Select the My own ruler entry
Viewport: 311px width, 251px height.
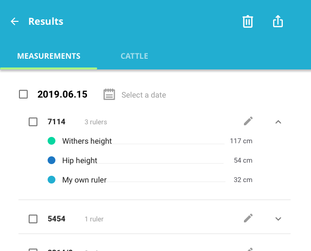tap(85, 180)
